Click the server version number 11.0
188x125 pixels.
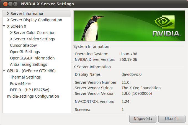pos(125,82)
